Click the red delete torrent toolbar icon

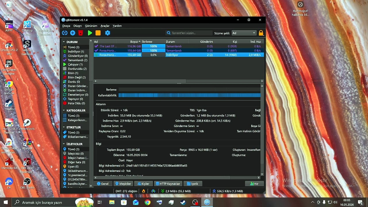[80, 33]
